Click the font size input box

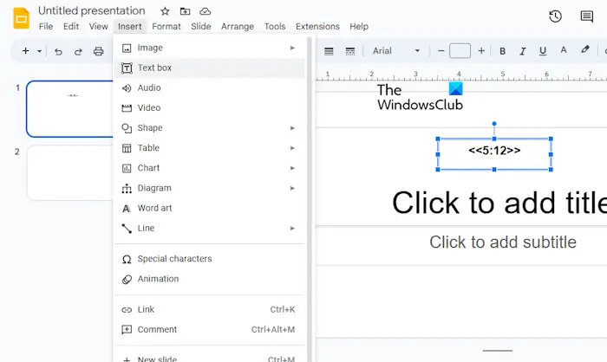tap(460, 51)
